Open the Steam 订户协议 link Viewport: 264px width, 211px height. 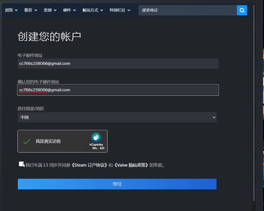89,165
